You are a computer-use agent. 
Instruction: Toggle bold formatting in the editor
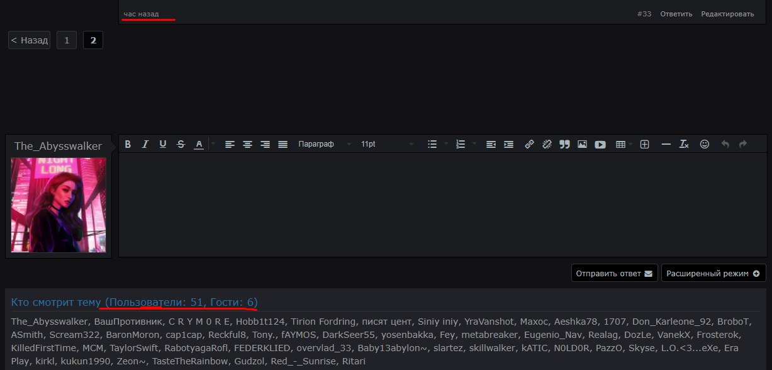128,144
